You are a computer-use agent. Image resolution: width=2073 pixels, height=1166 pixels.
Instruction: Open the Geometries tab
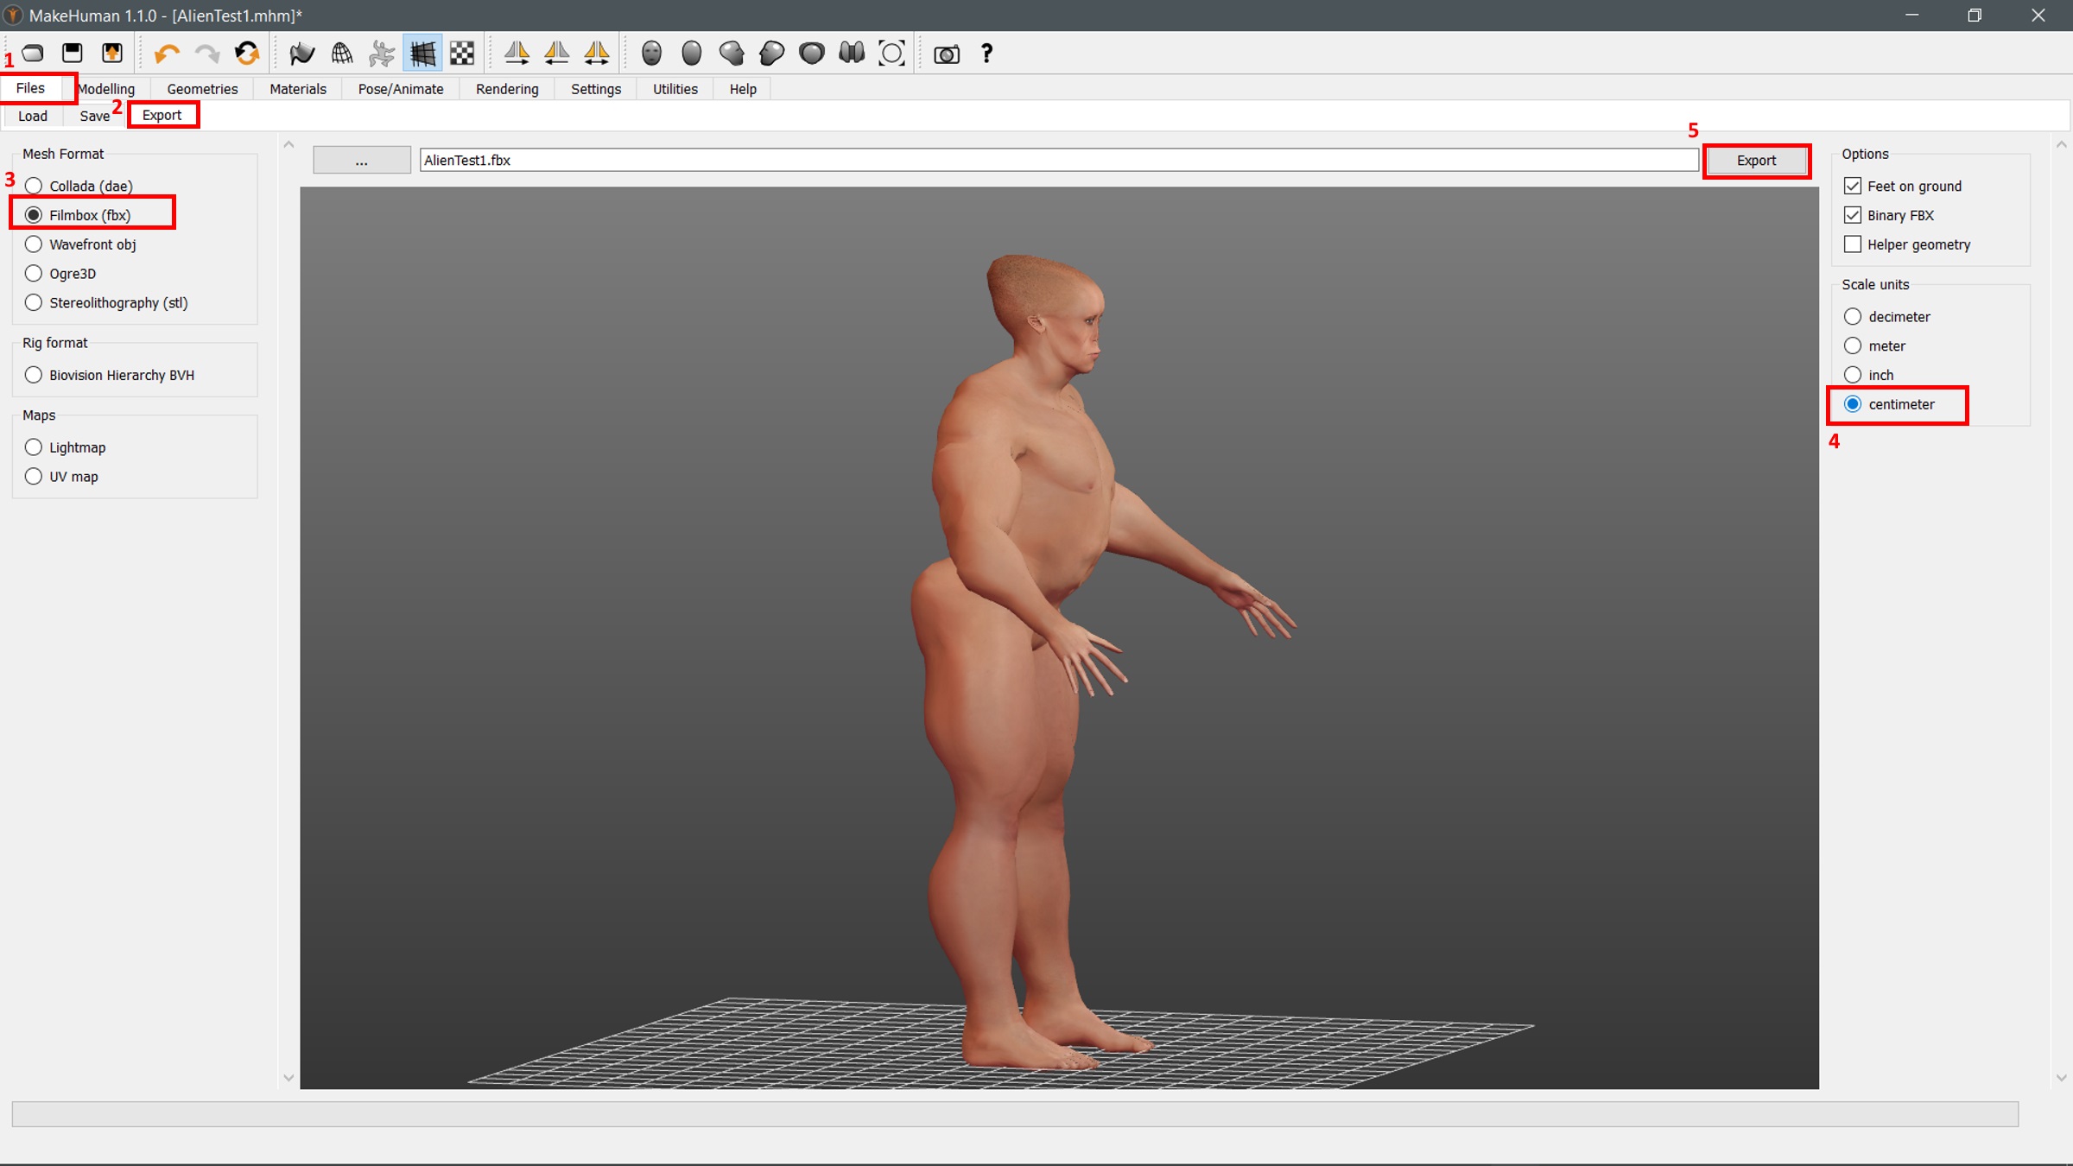(202, 89)
